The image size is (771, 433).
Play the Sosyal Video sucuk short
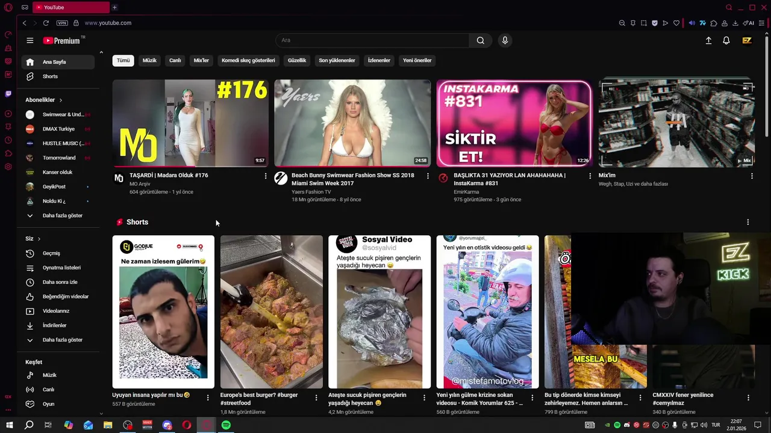tap(379, 312)
